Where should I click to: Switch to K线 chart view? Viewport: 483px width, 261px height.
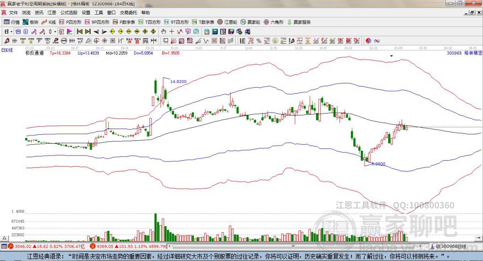[x=49, y=22]
